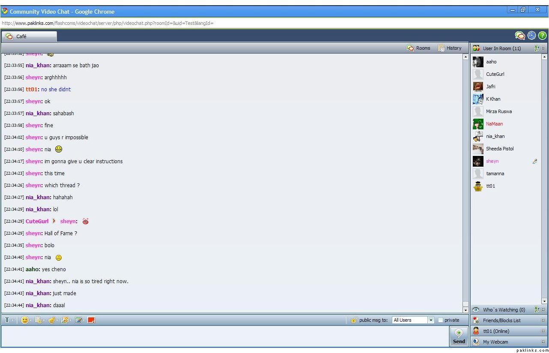The width and height of the screenshot is (549, 353).
Task: Open the All Users recipient dropdown
Action: (431, 320)
